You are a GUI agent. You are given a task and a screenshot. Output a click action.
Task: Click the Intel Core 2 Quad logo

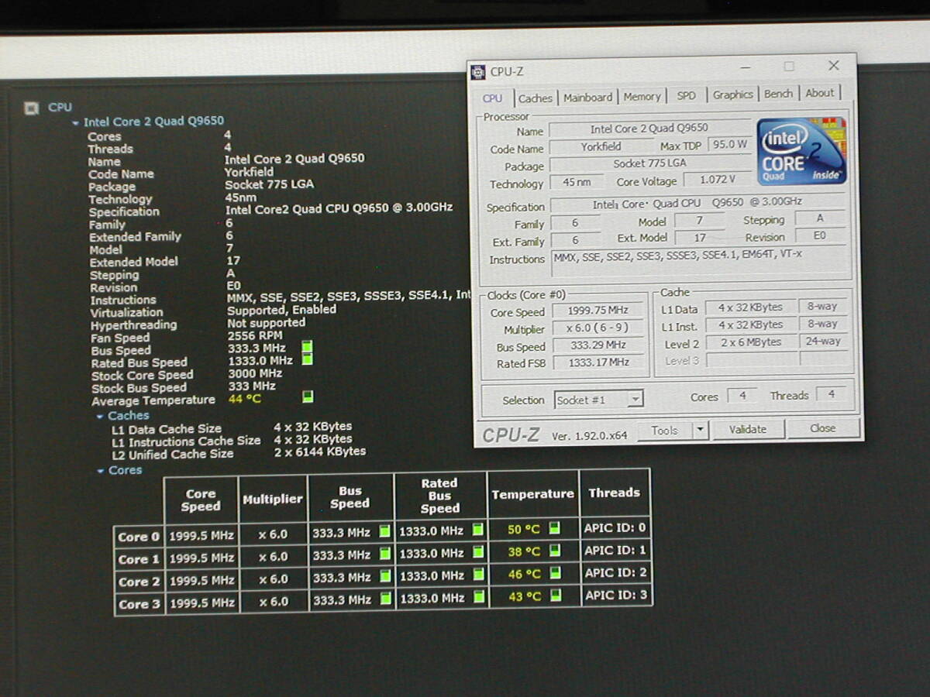[801, 151]
